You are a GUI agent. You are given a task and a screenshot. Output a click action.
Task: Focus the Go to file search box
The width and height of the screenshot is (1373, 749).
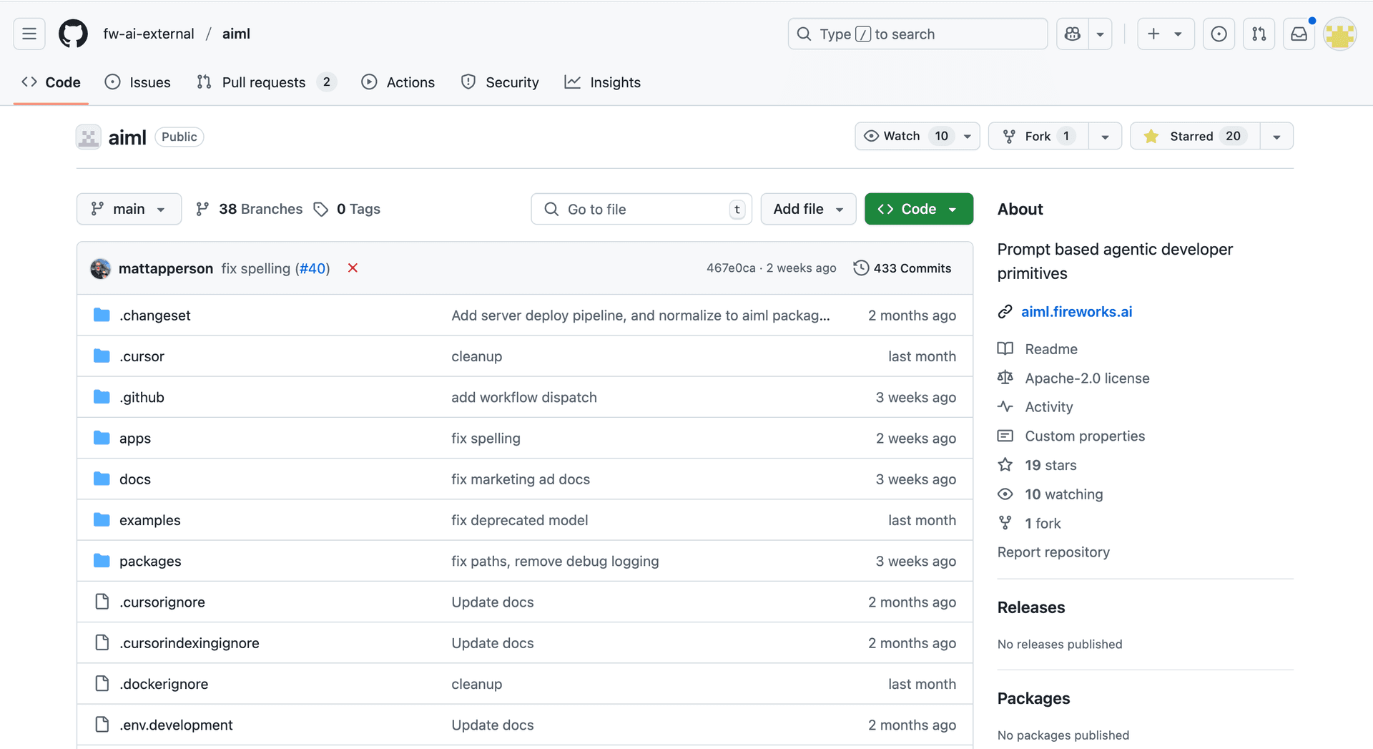point(641,209)
